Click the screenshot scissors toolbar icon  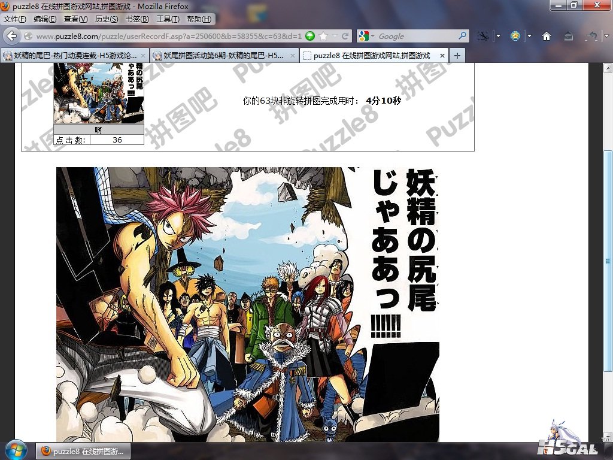coord(484,36)
